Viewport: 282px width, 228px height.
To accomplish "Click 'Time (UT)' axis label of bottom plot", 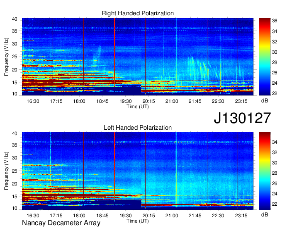I will click(138, 221).
